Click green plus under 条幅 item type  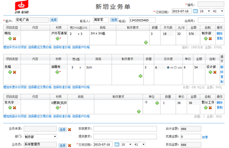pyautogui.click(x=10, y=72)
